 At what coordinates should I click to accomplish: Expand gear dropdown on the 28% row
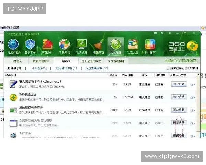193,110
